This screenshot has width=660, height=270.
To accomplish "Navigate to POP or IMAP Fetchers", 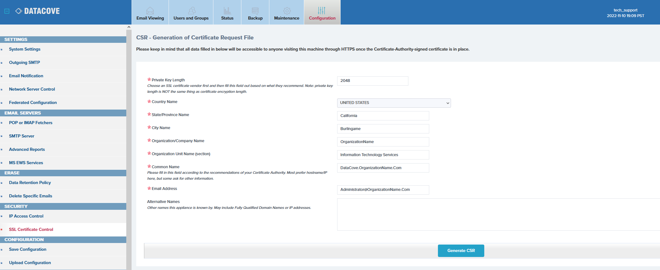I will (31, 123).
